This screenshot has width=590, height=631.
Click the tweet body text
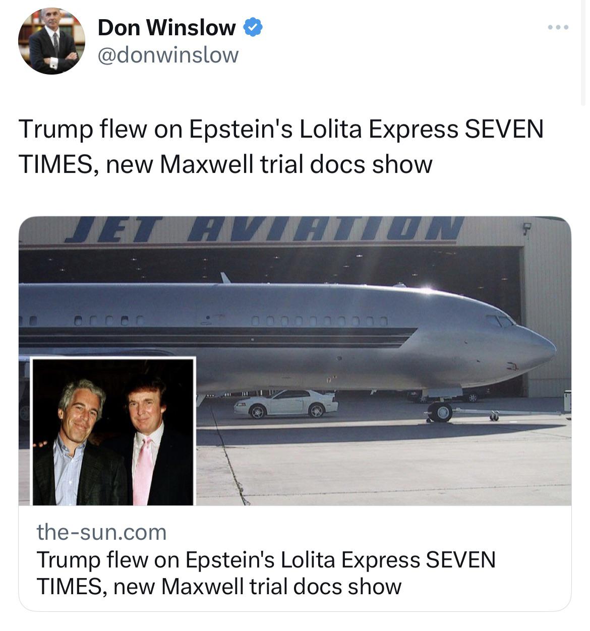tap(281, 146)
